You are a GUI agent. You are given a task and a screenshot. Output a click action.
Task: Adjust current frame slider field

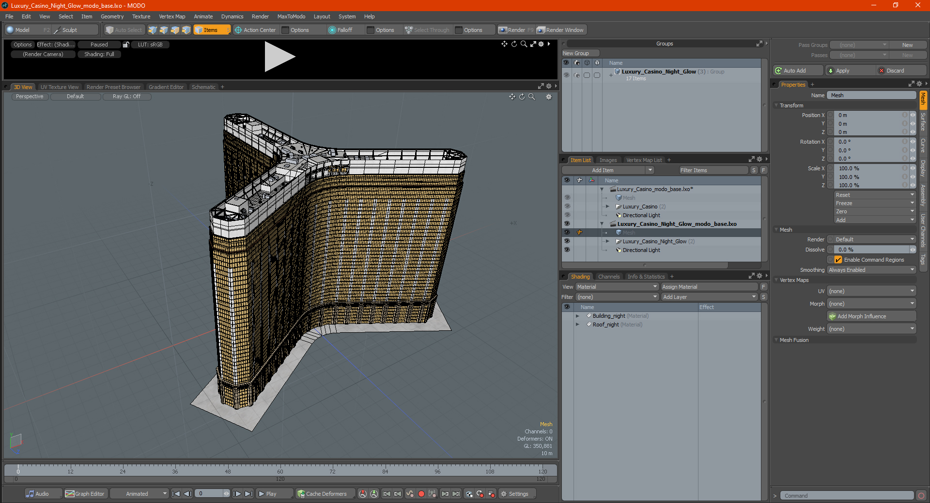coord(212,494)
